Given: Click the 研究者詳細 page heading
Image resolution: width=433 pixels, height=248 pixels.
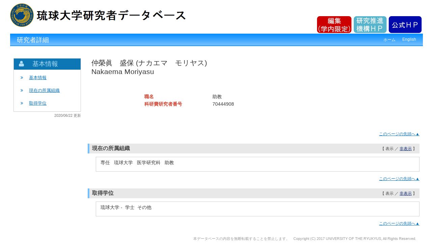Looking at the screenshot, I should 33,40.
